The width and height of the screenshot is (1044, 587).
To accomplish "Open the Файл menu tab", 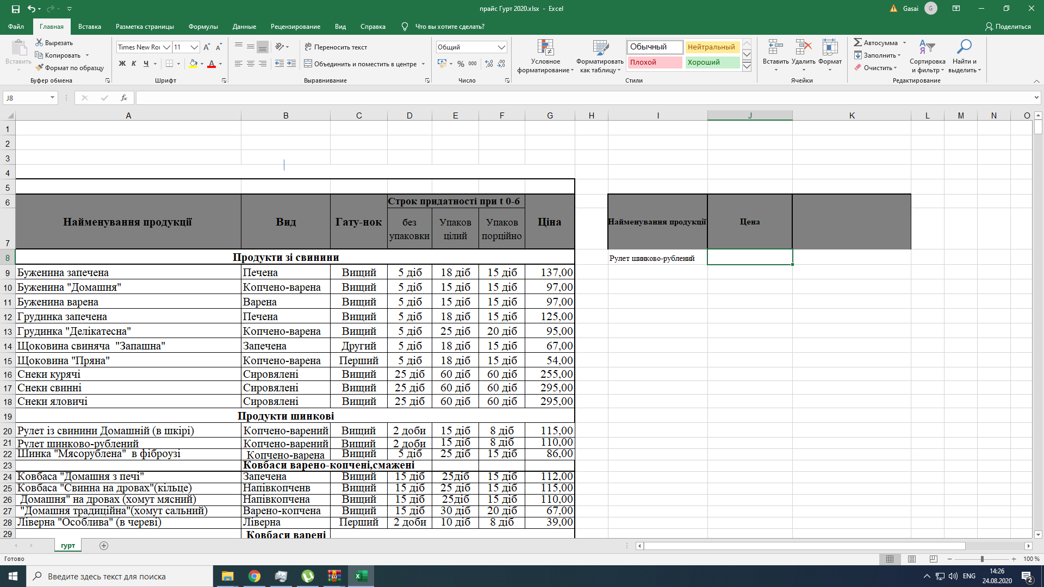I will [x=16, y=26].
